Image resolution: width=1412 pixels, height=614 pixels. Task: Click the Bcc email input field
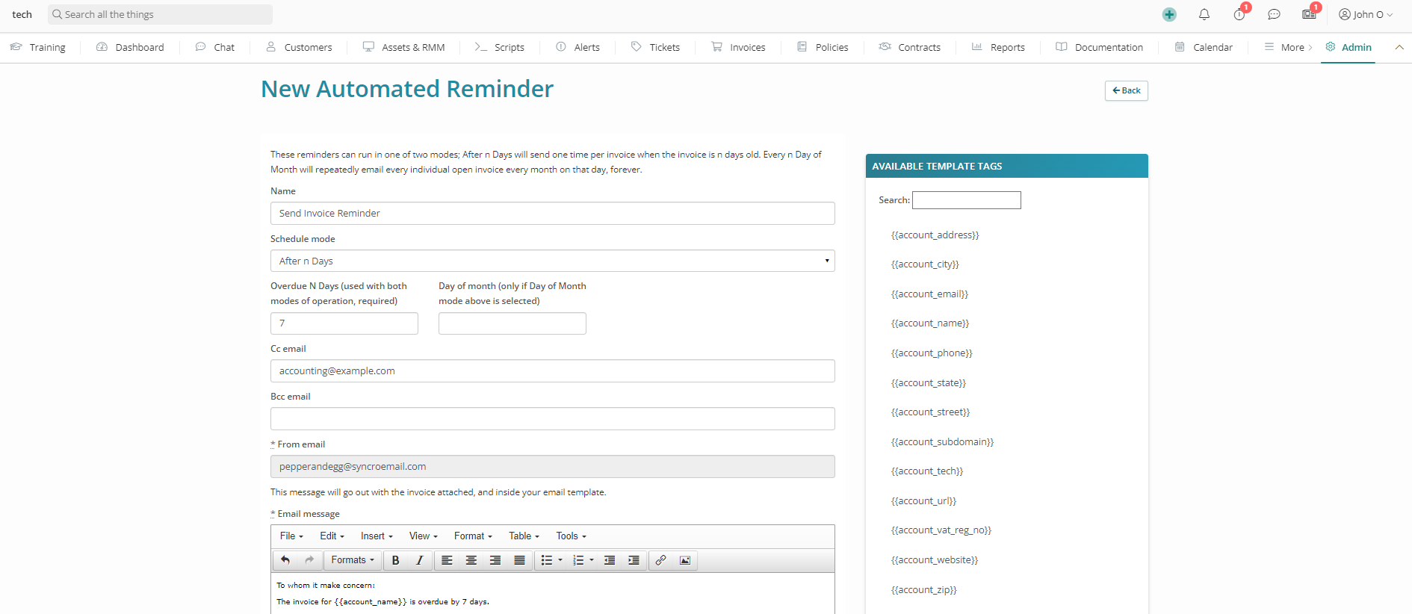tap(552, 419)
